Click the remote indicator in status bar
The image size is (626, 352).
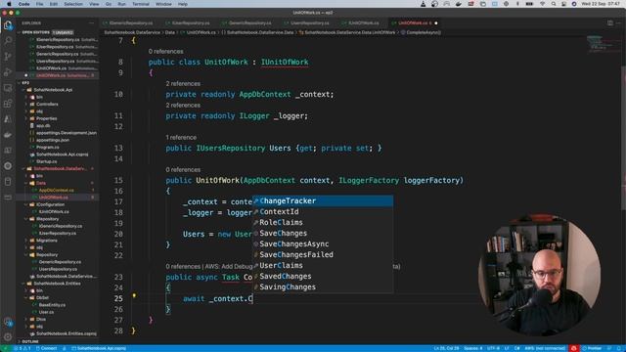click(5, 348)
